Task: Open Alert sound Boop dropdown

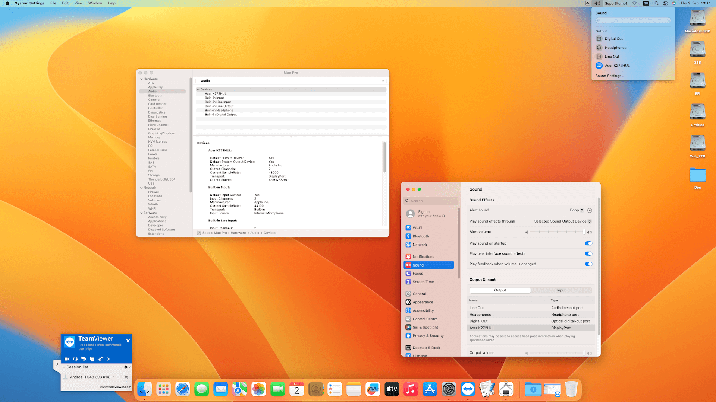Action: click(577, 210)
